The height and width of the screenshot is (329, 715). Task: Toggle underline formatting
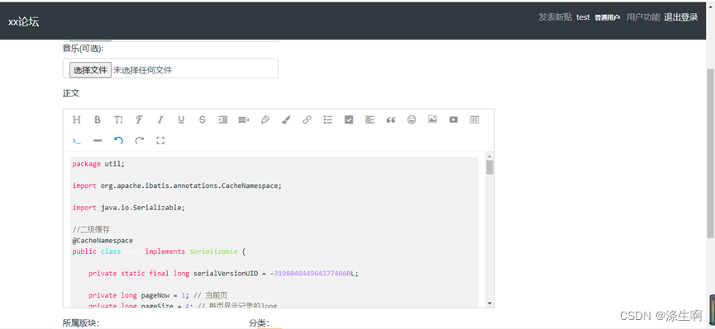[181, 120]
